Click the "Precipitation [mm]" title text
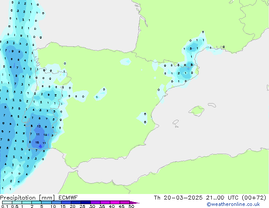Screen dimensions: 269x208 28,198
